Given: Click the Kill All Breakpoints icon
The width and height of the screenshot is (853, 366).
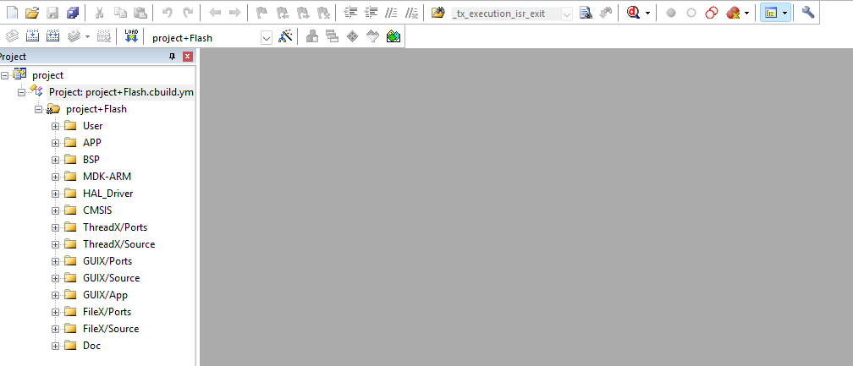Looking at the screenshot, I should point(733,13).
